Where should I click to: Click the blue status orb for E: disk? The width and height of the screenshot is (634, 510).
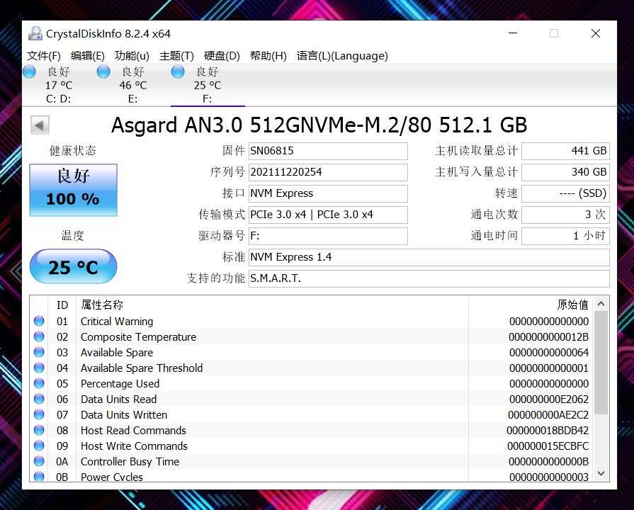tap(103, 72)
